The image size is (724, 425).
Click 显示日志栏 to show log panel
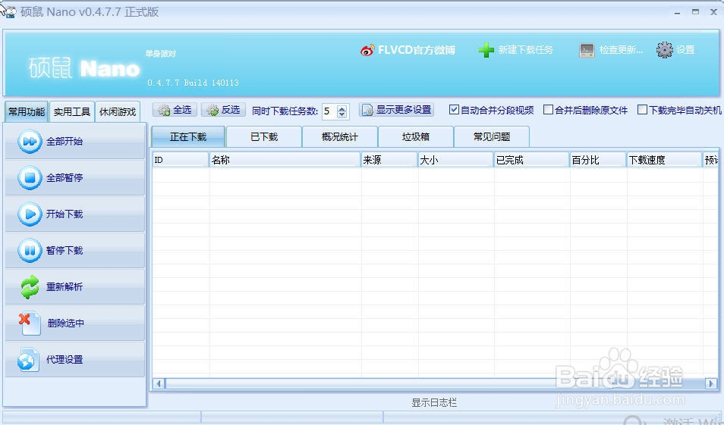[434, 403]
